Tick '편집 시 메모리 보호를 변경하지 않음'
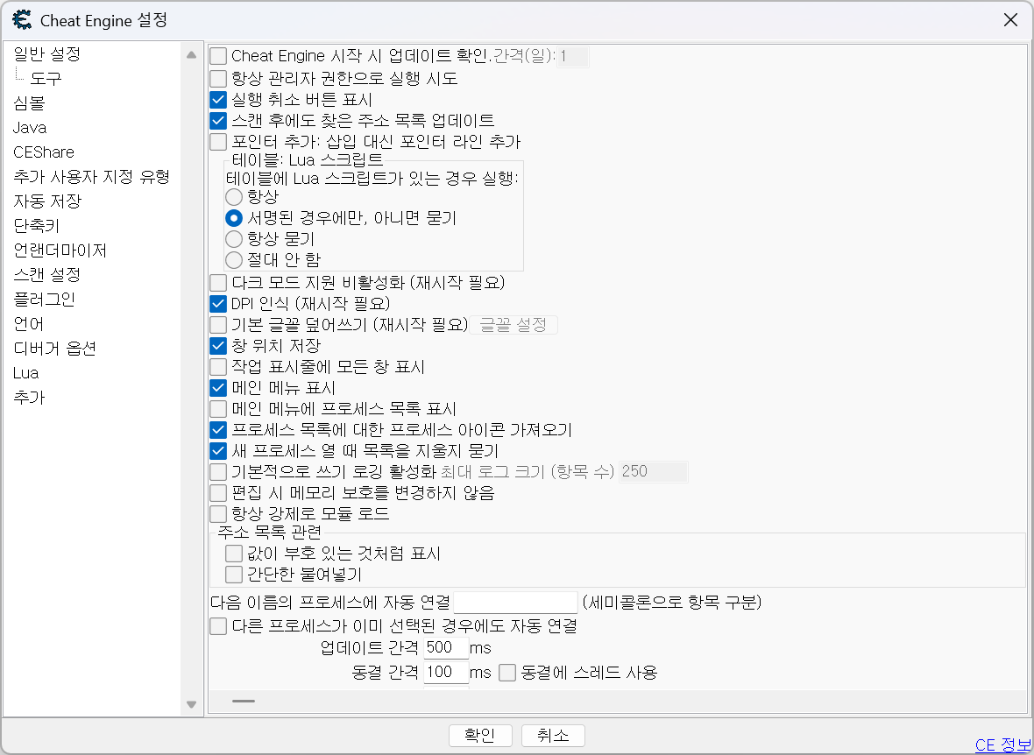This screenshot has height=755, width=1034. pyautogui.click(x=218, y=492)
